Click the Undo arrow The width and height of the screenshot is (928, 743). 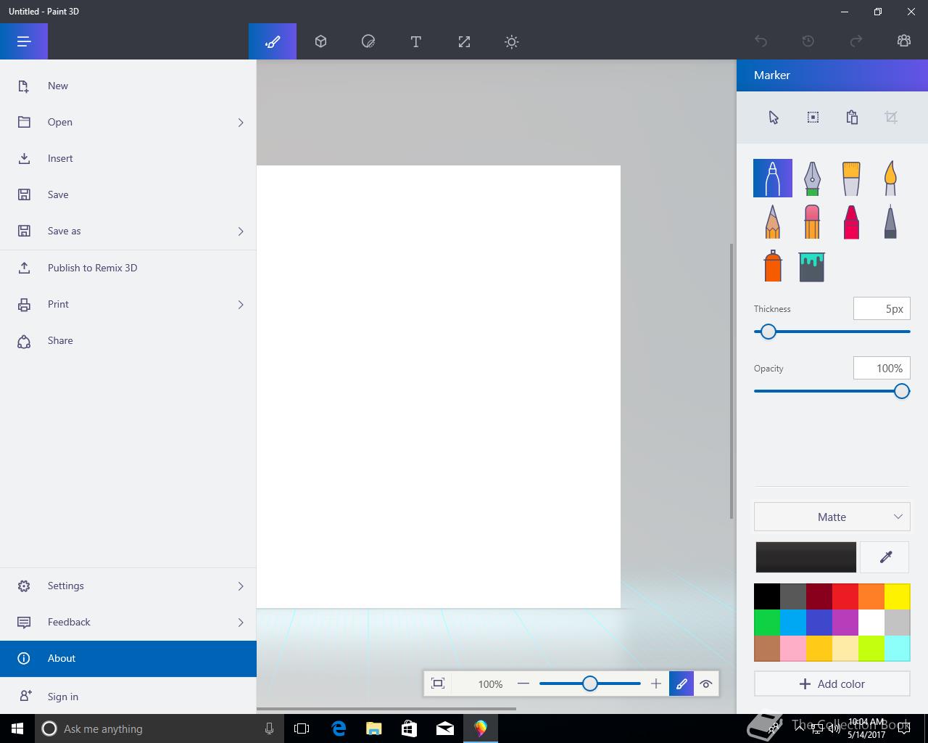[x=761, y=41]
